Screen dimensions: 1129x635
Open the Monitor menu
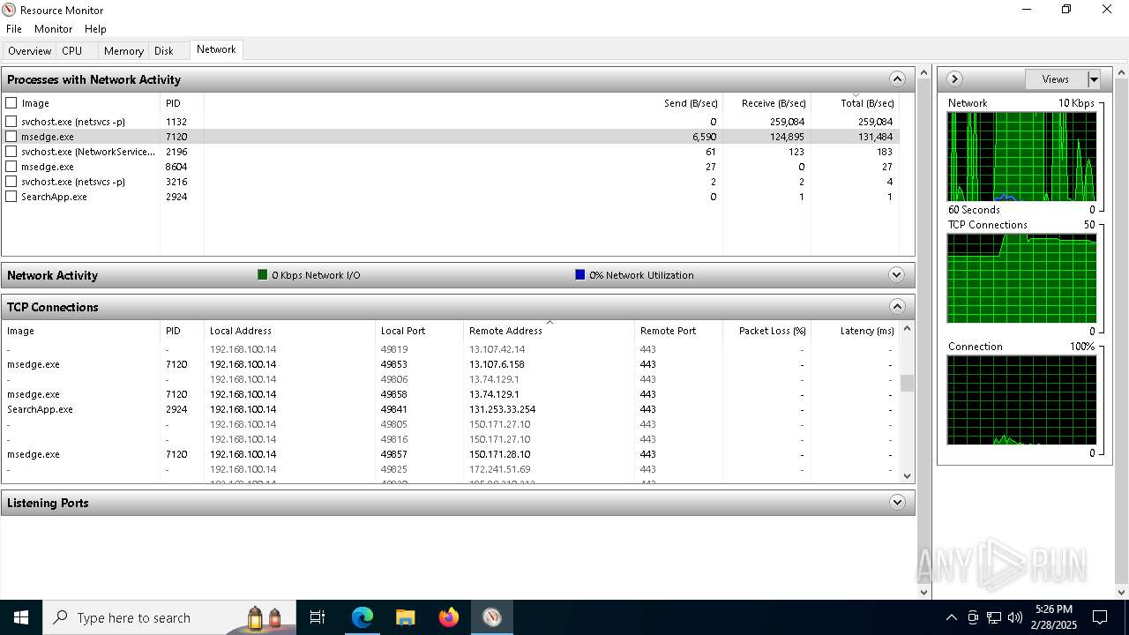coord(53,29)
